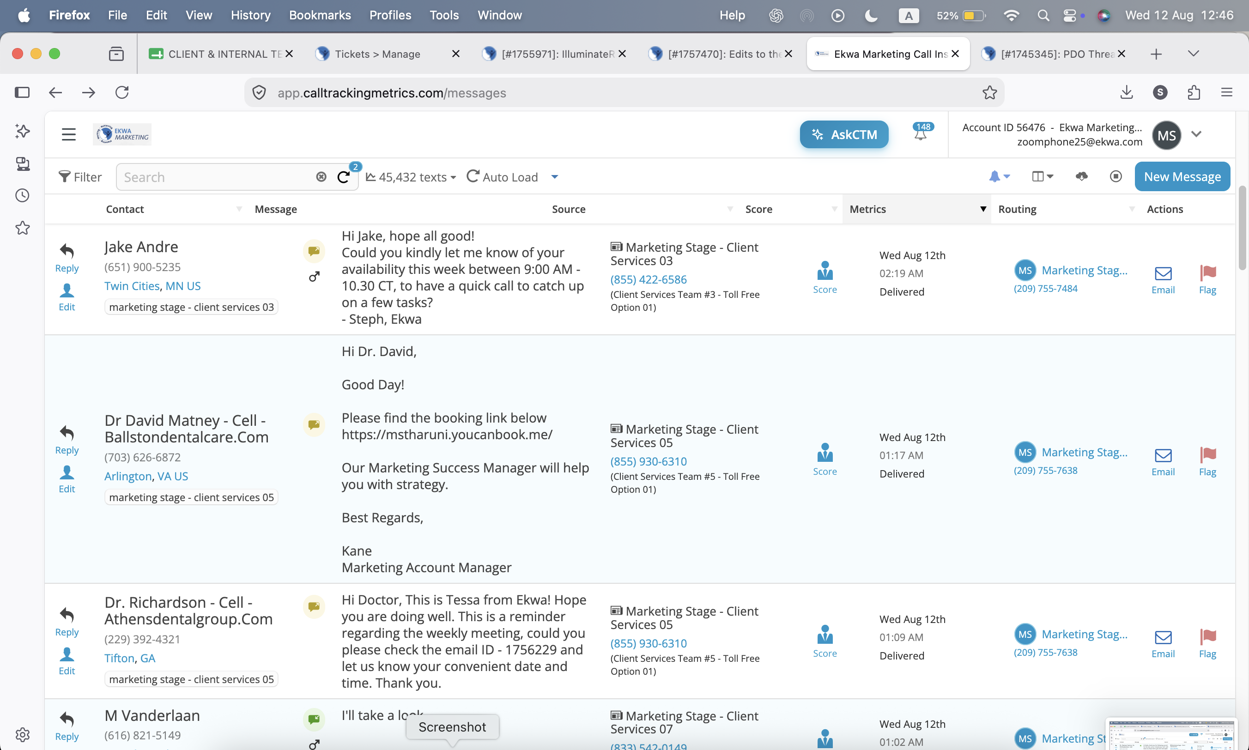1249x750 pixels.
Task: Open Firefox AI chatbot sidebar sparkle icon
Action: pyautogui.click(x=23, y=131)
